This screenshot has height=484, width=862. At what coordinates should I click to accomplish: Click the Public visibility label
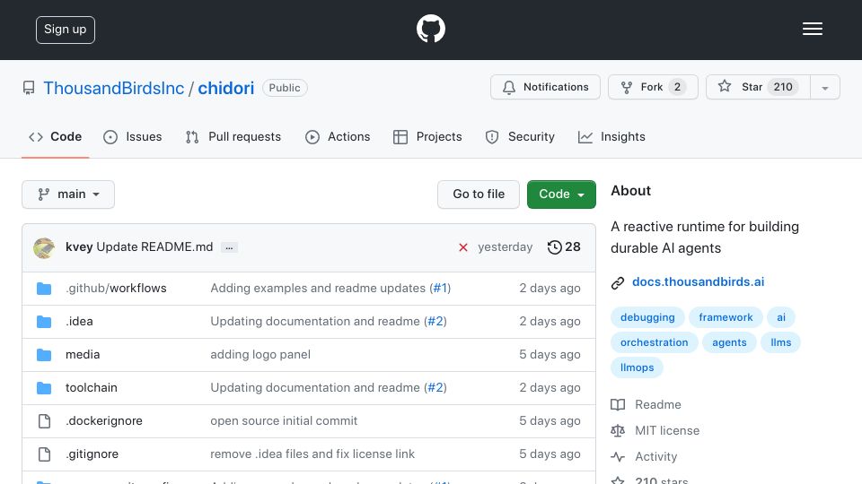tap(285, 88)
